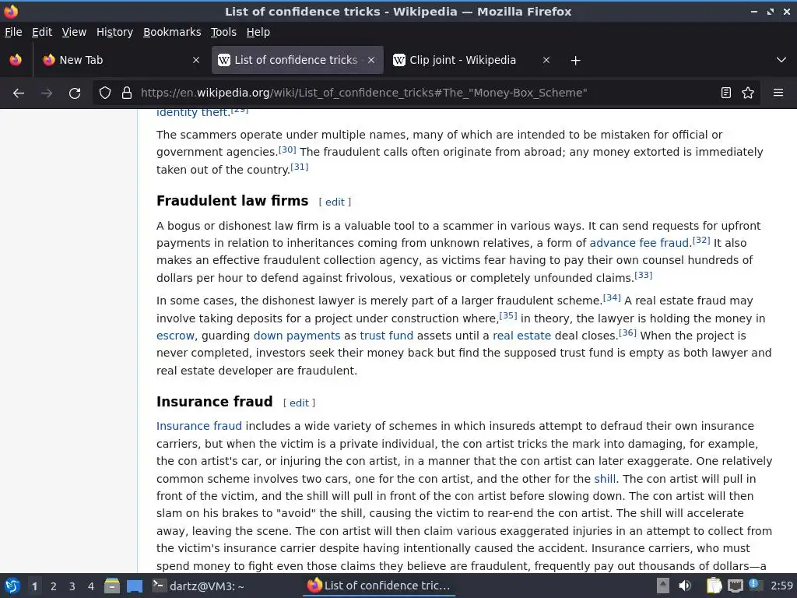Click the taskbar clock showing 2:59
The image size is (797, 598).
pyautogui.click(x=781, y=586)
